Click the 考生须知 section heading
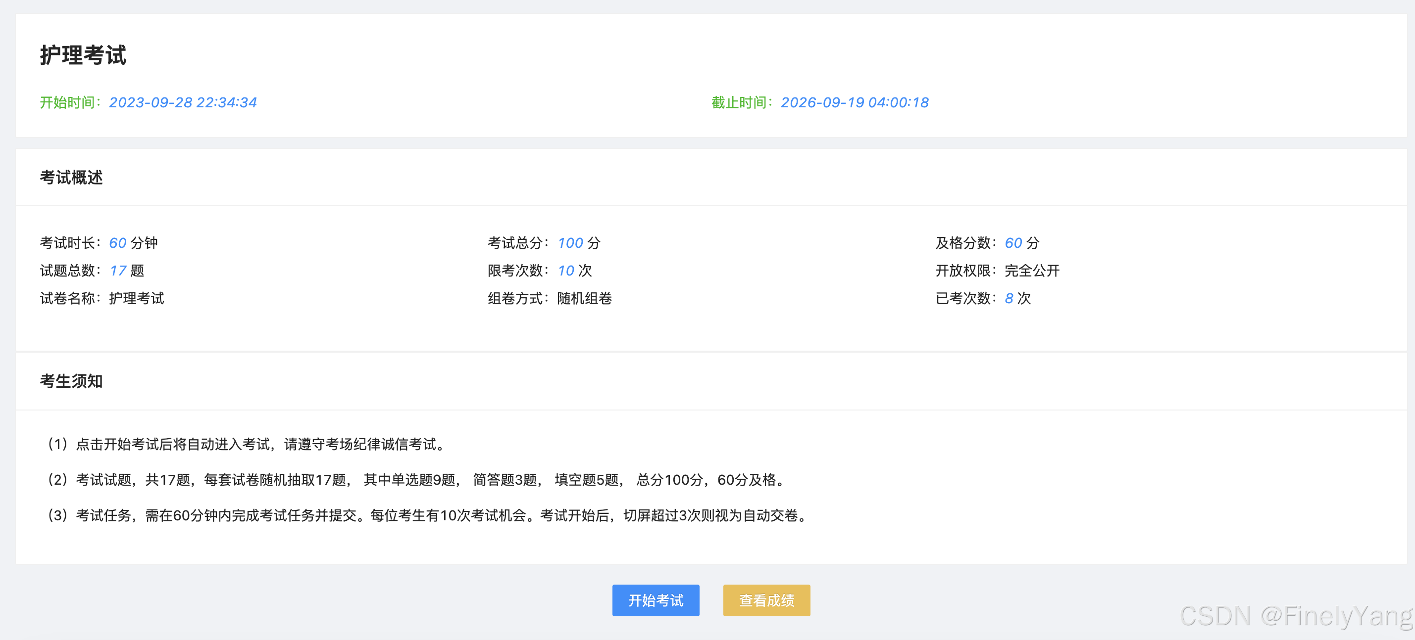 point(71,381)
